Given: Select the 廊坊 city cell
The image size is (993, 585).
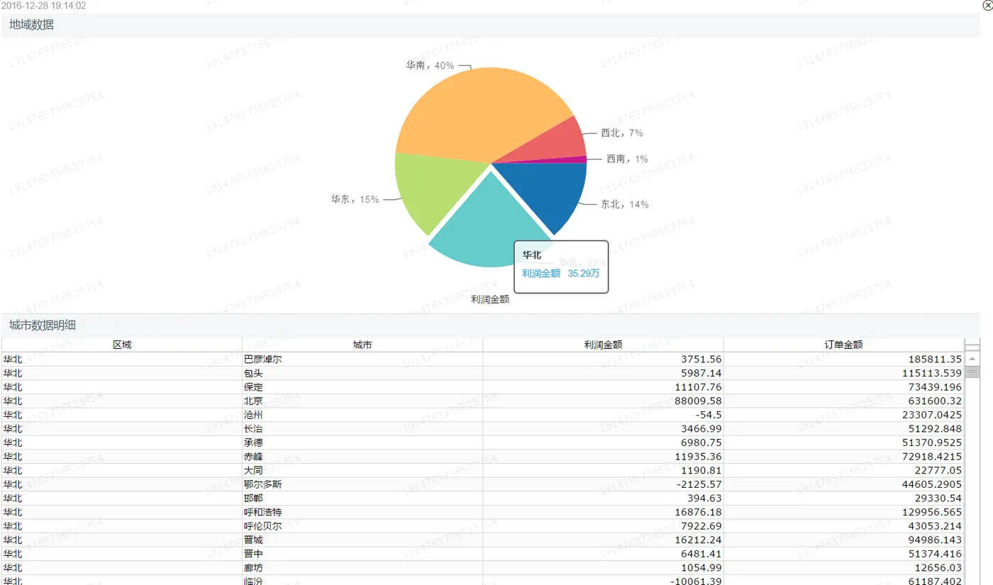Looking at the screenshot, I should (x=362, y=567).
